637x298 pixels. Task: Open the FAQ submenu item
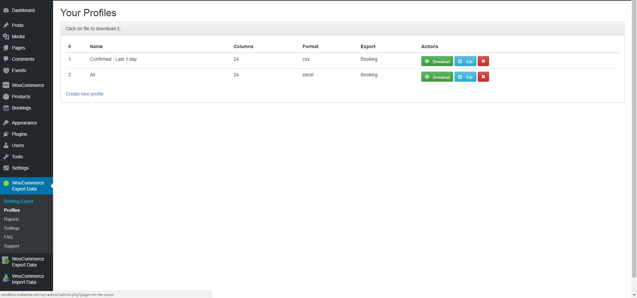8,237
